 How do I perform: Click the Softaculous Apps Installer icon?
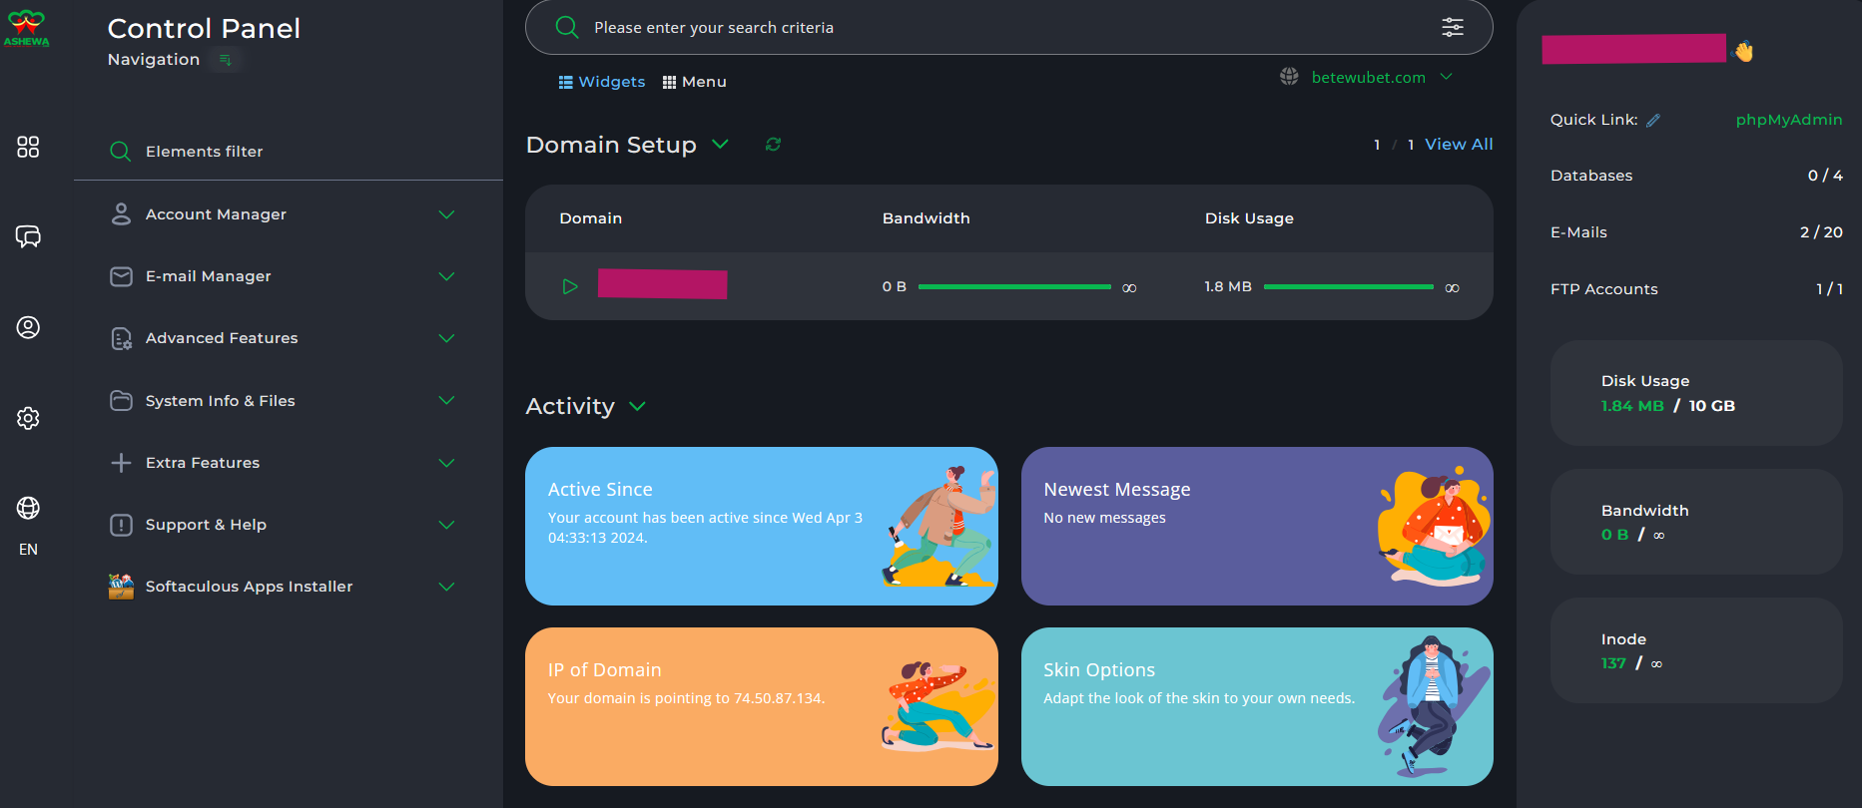121,587
